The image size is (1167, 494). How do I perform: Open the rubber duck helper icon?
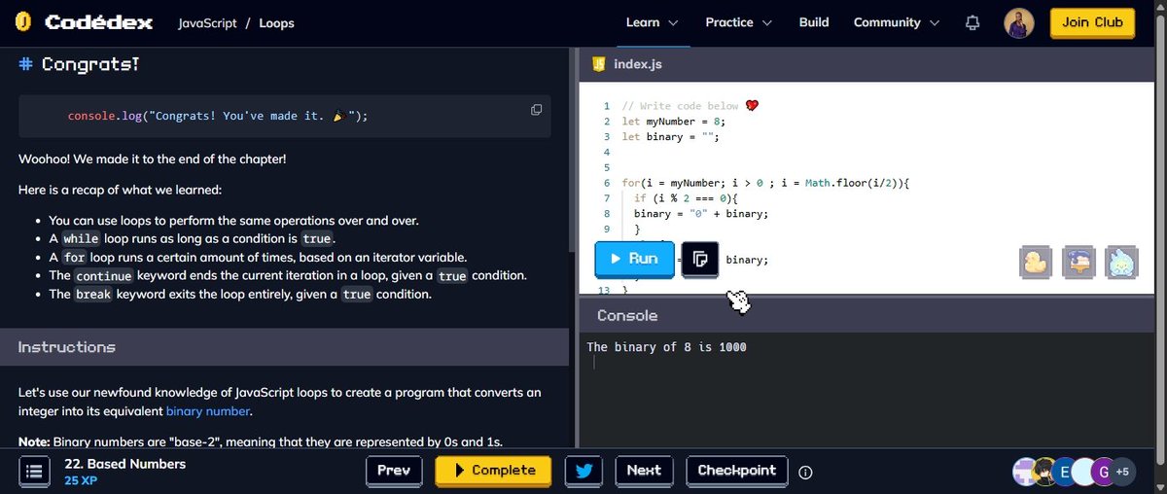click(1036, 262)
